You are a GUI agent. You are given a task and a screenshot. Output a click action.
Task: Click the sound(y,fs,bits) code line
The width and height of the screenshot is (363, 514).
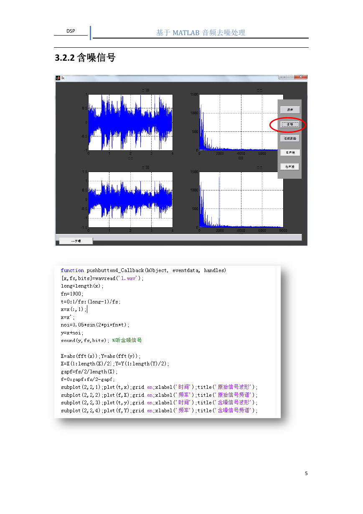pos(102,341)
